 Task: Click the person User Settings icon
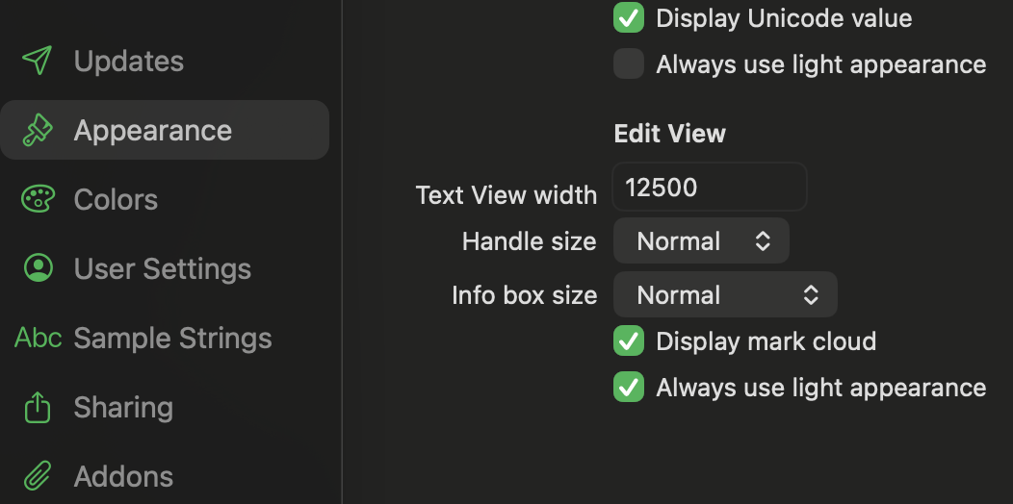[x=38, y=267]
